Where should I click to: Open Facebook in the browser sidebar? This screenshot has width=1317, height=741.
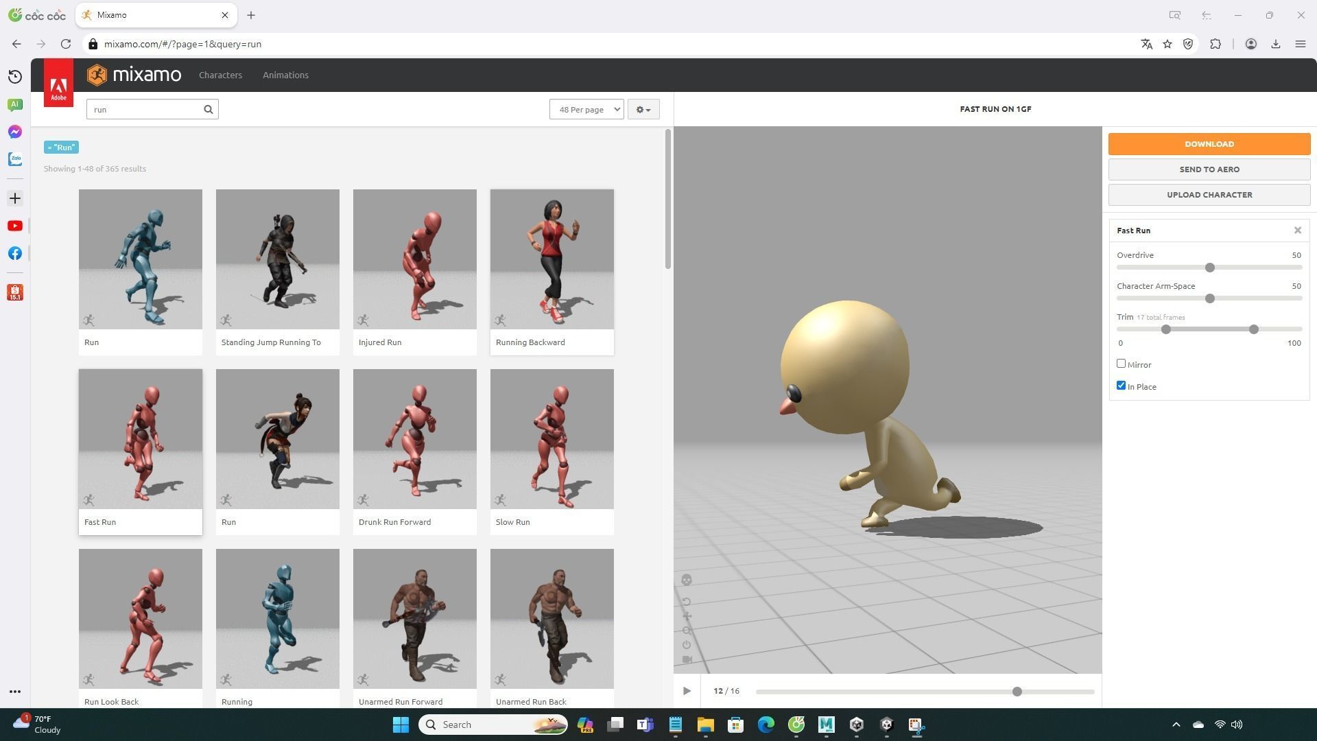[15, 253]
